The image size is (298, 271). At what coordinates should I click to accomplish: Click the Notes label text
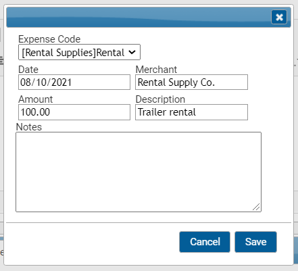coord(29,127)
